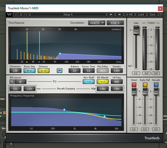Click the Gain value box 0.0
Screen dimensions: 167x148
pyautogui.click(x=136, y=73)
